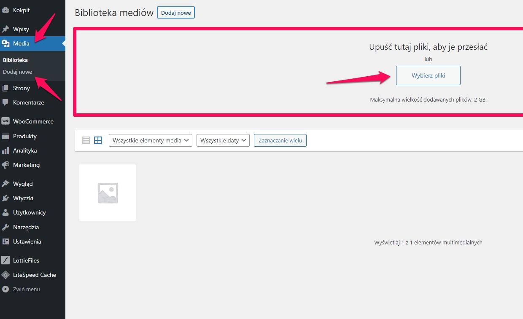Select Dodaj nowe in Media submenu

pyautogui.click(x=17, y=72)
